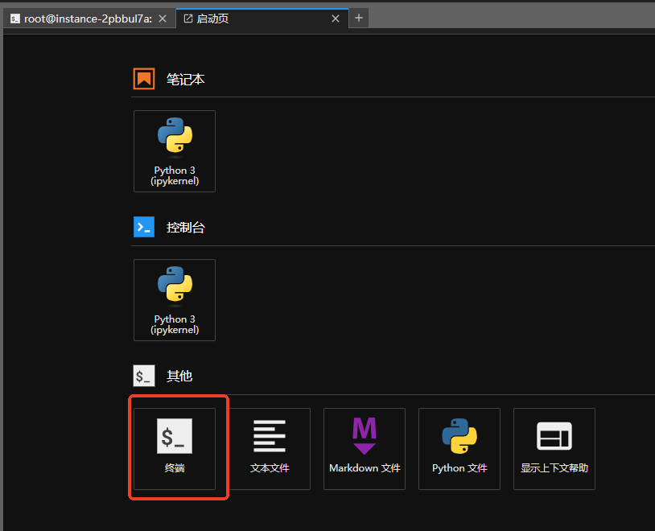Select the 启动页 launcher tab
Screen dimensions: 655x531
262,19
